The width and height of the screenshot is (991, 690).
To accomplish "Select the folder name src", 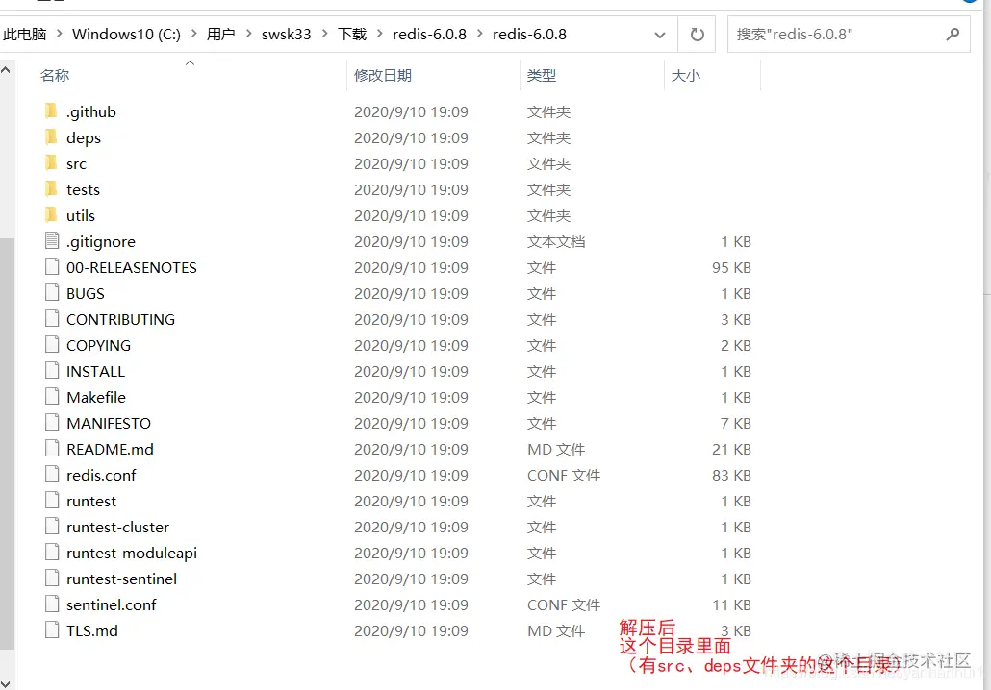I will tap(76, 164).
